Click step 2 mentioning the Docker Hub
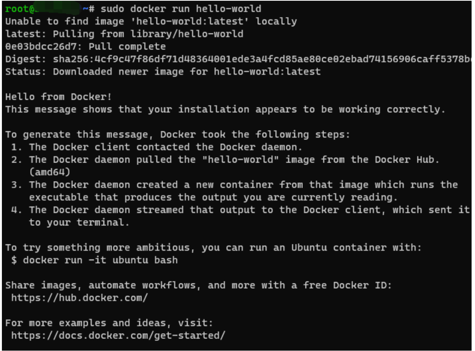The width and height of the screenshot is (475, 351). tap(234, 160)
